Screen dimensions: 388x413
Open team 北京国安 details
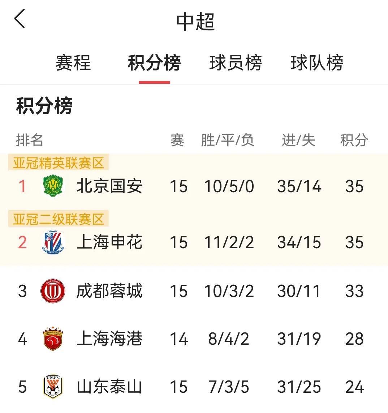(x=109, y=186)
